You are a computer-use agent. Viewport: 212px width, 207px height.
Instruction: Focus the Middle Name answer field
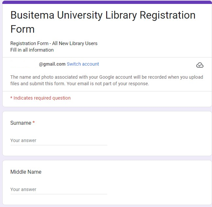coord(59,190)
